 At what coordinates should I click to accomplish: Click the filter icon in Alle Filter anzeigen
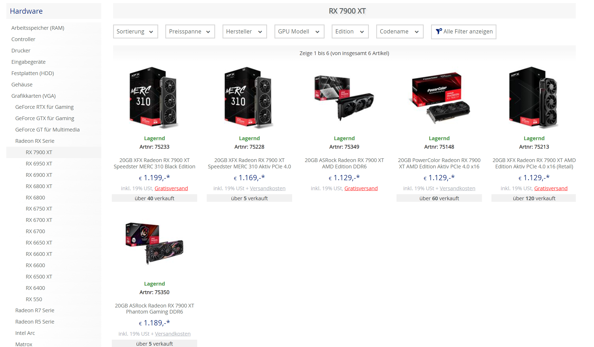point(439,31)
